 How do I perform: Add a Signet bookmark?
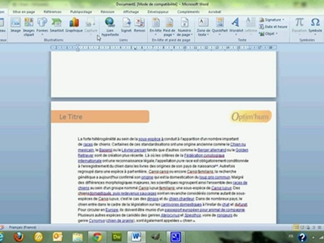click(x=126, y=25)
